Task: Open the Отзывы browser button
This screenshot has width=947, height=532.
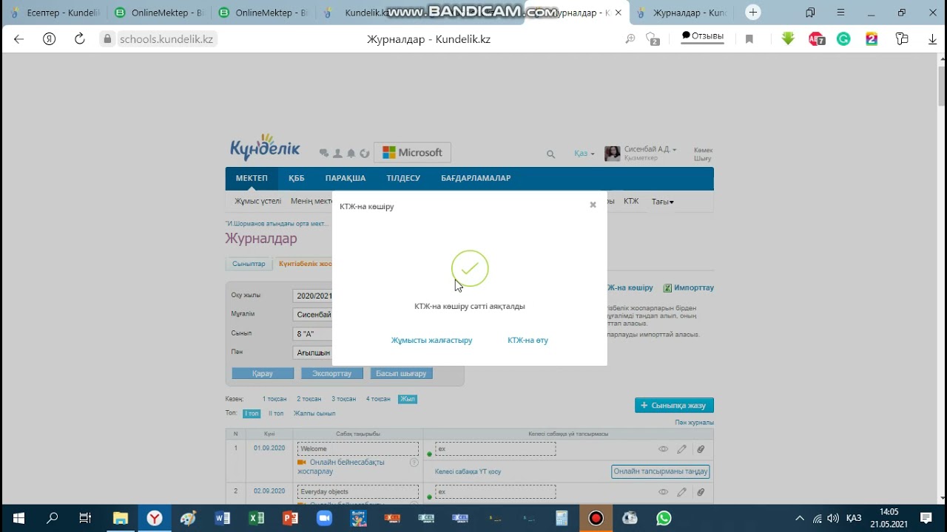Action: click(x=702, y=36)
